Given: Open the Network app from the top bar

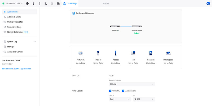Looking at the screenshot, I should pos(27,3).
